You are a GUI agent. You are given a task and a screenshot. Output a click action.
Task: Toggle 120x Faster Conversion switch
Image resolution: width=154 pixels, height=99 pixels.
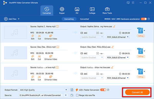103,90
